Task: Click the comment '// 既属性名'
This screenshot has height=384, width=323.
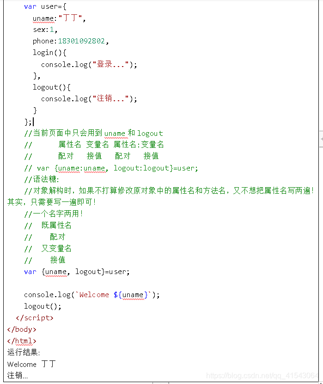Action: (48, 226)
